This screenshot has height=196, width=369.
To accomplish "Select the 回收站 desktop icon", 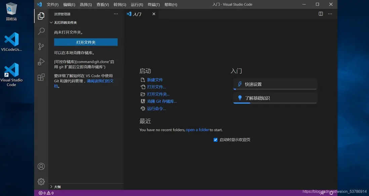I will tap(11, 12).
